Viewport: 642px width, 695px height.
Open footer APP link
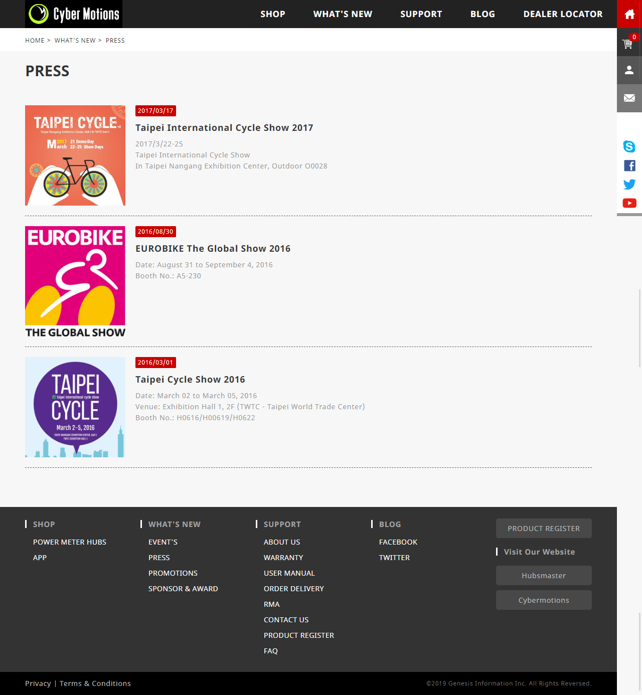click(x=40, y=558)
